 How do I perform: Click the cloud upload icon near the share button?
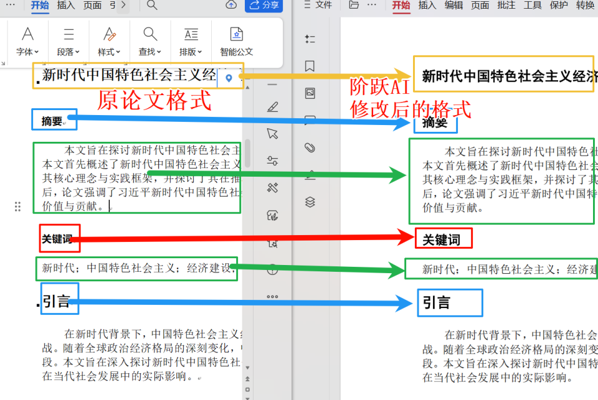click(x=230, y=6)
